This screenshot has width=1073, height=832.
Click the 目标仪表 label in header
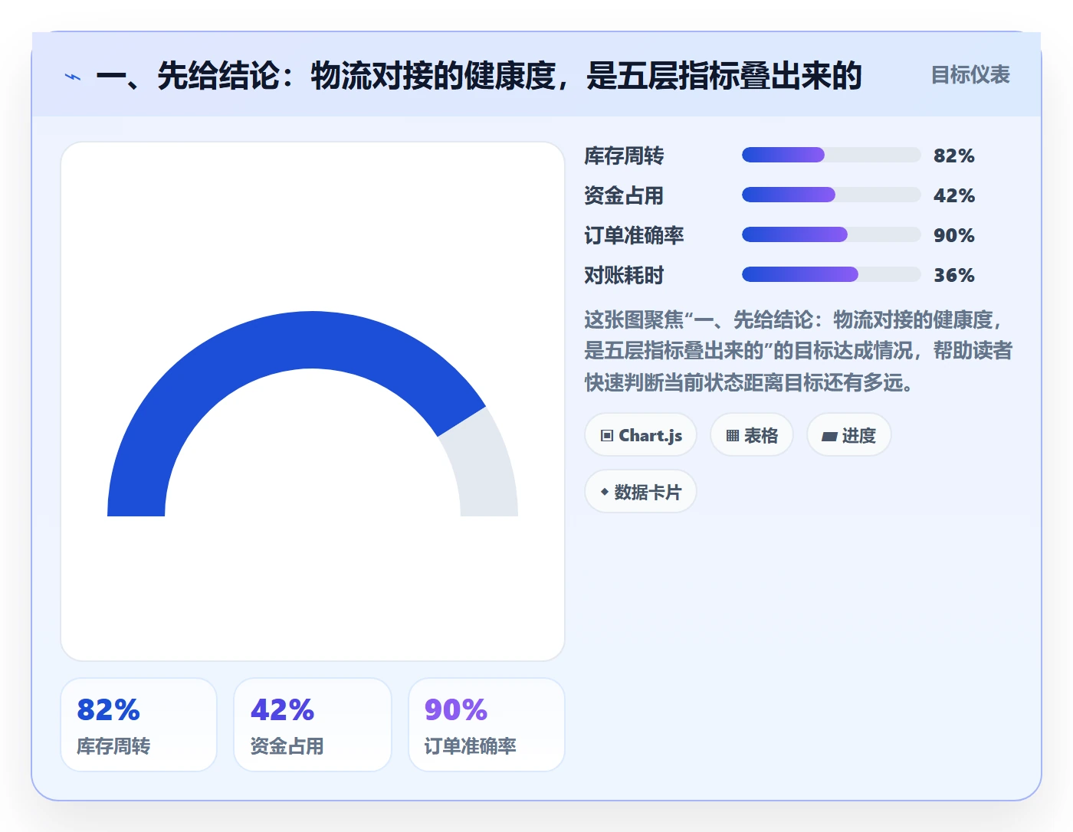970,75
